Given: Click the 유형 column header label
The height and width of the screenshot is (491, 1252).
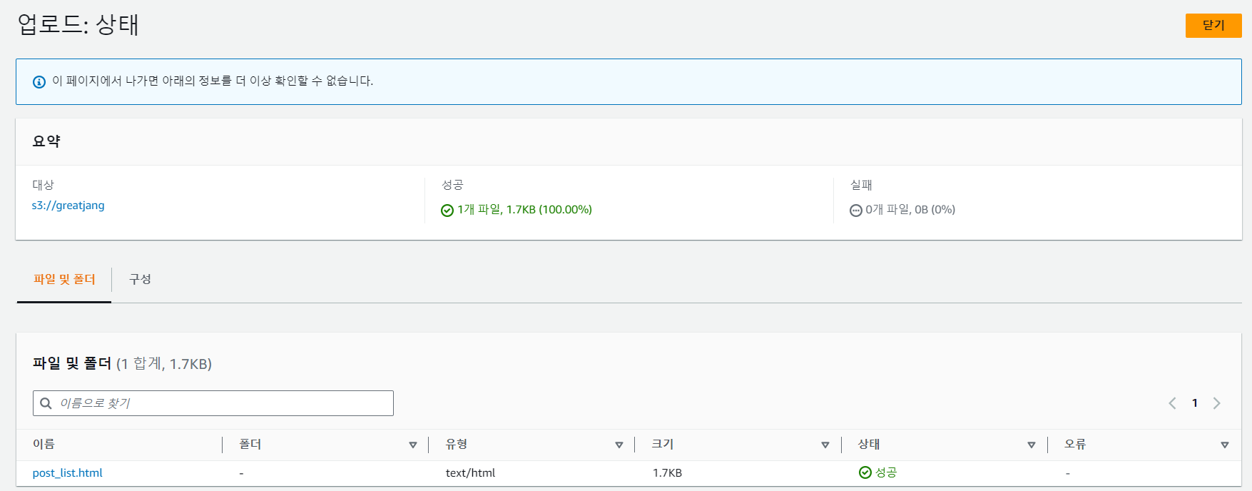Looking at the screenshot, I should pos(457,444).
